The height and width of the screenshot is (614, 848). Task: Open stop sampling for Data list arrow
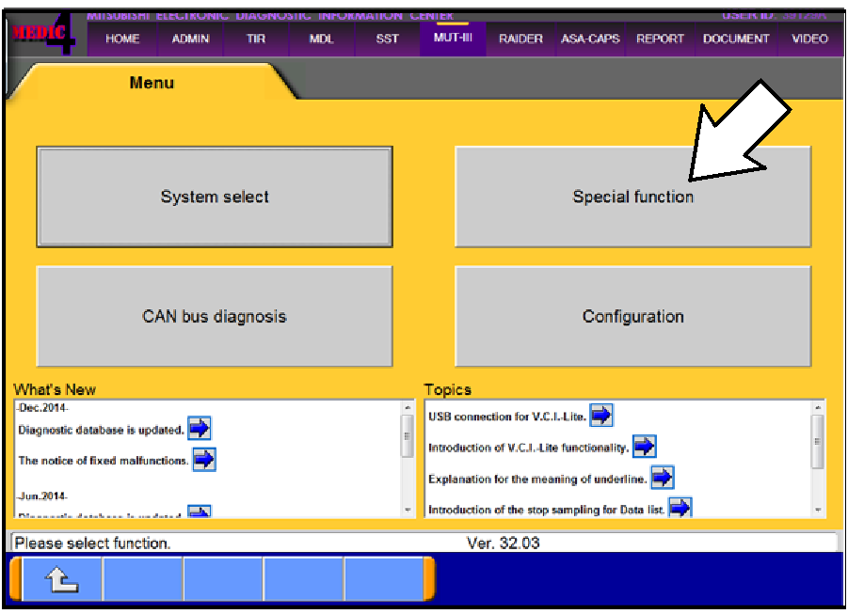coord(680,509)
